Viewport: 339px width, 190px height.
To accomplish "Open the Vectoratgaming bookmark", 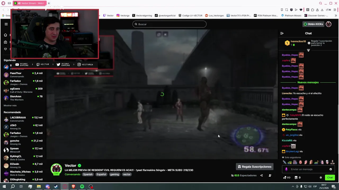I will tap(142, 16).
